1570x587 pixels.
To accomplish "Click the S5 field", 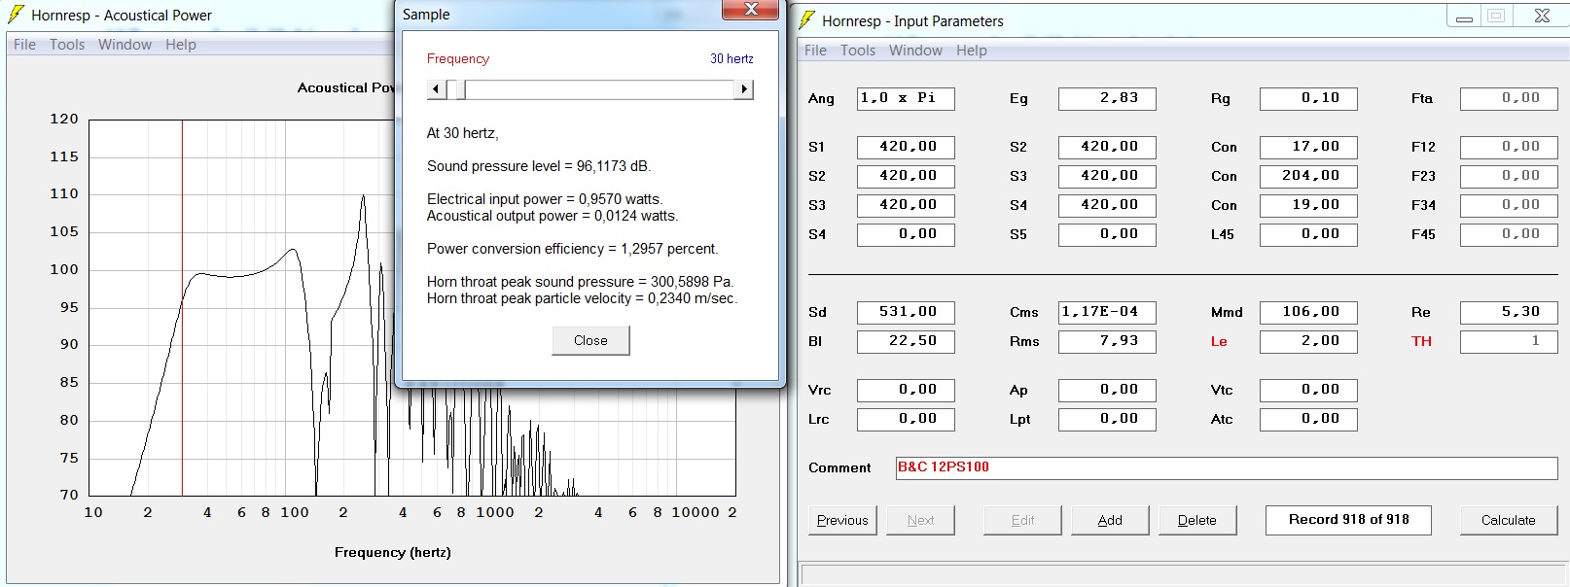I will (1107, 234).
